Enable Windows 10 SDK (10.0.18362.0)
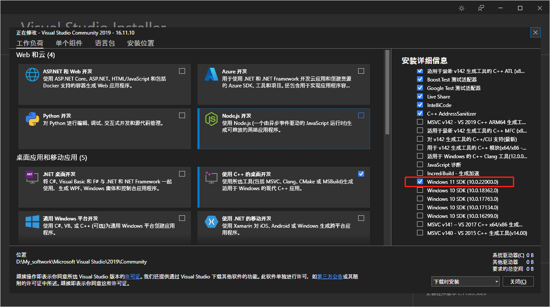Screen dimensions: 550x307 [x=420, y=190]
